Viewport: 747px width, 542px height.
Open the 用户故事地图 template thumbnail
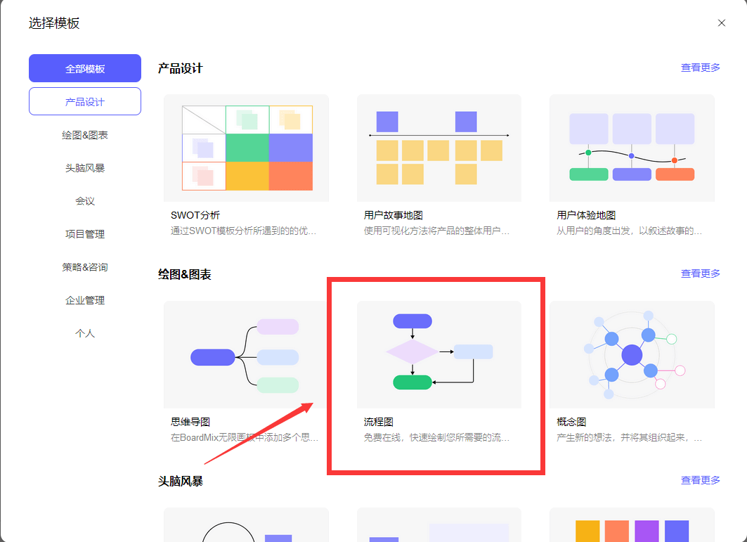(x=439, y=148)
